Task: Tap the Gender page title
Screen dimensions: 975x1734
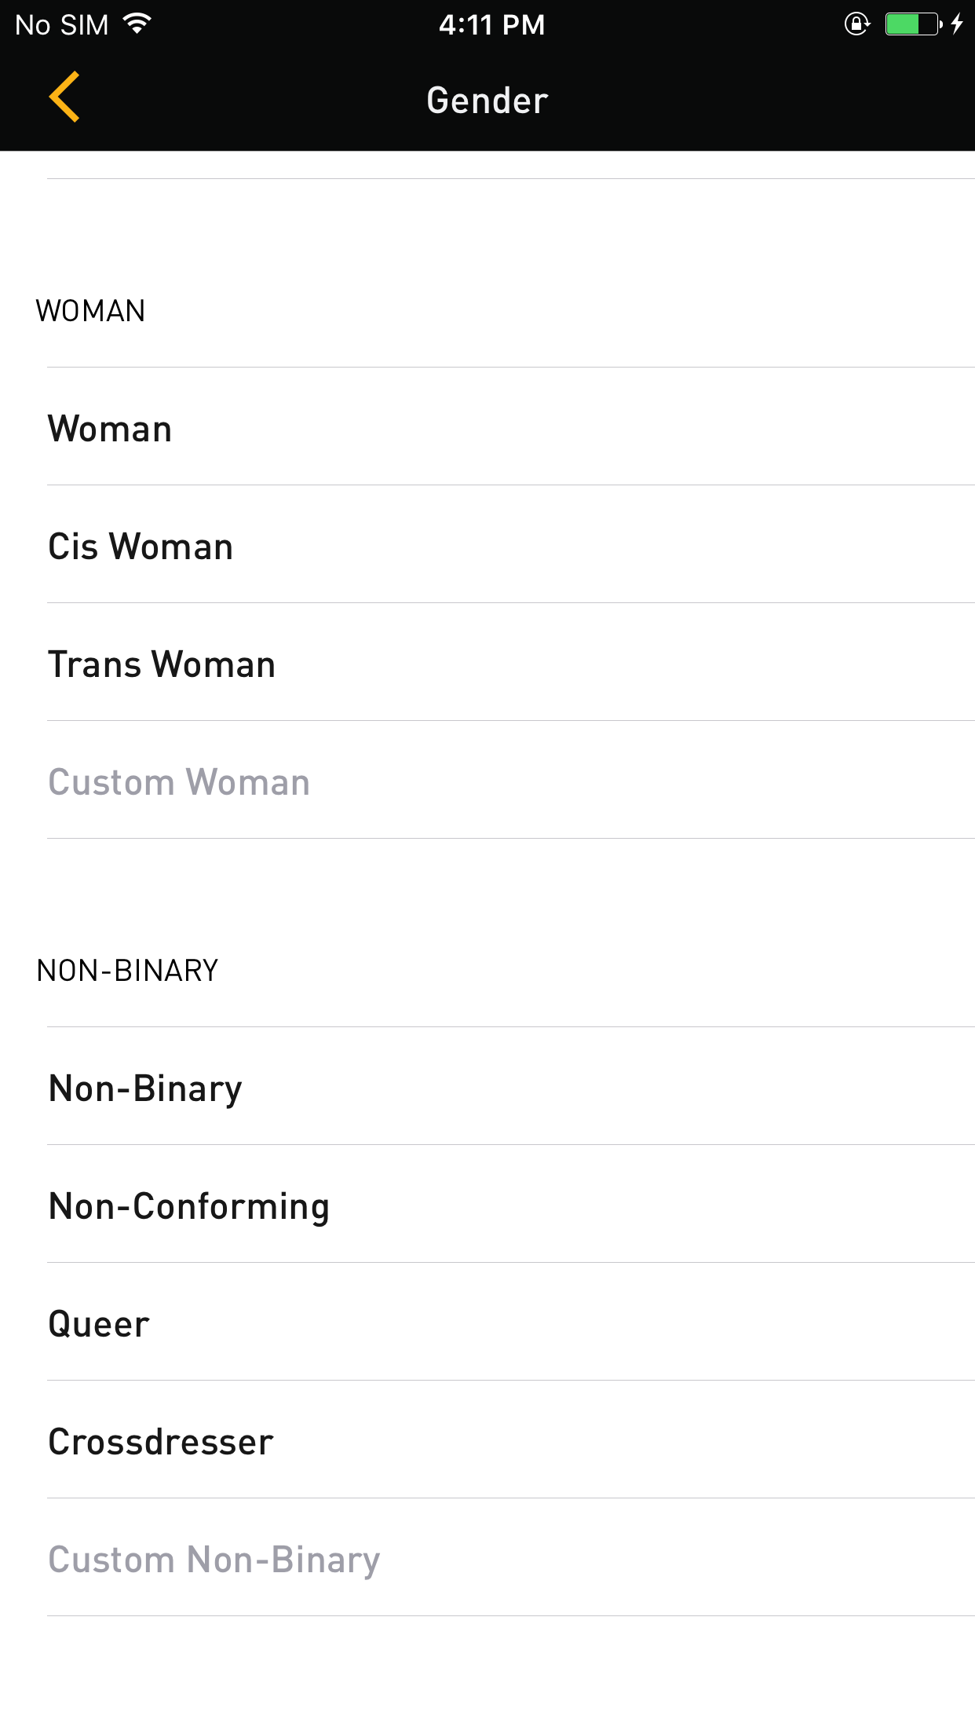Action: point(487,101)
